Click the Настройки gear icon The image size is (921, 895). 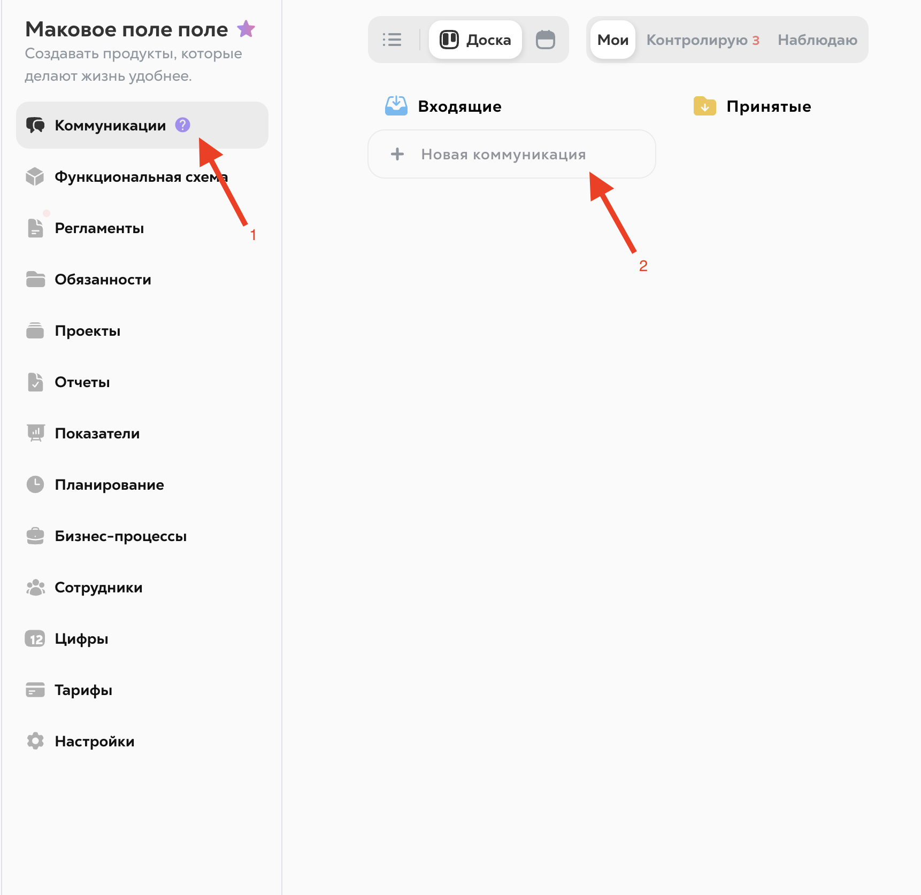click(35, 741)
